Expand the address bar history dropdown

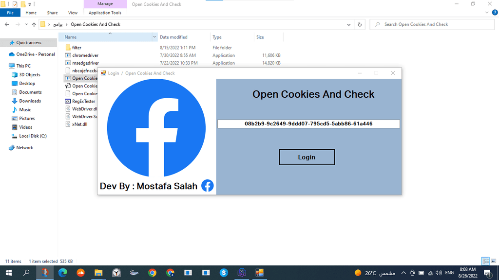tap(348, 24)
